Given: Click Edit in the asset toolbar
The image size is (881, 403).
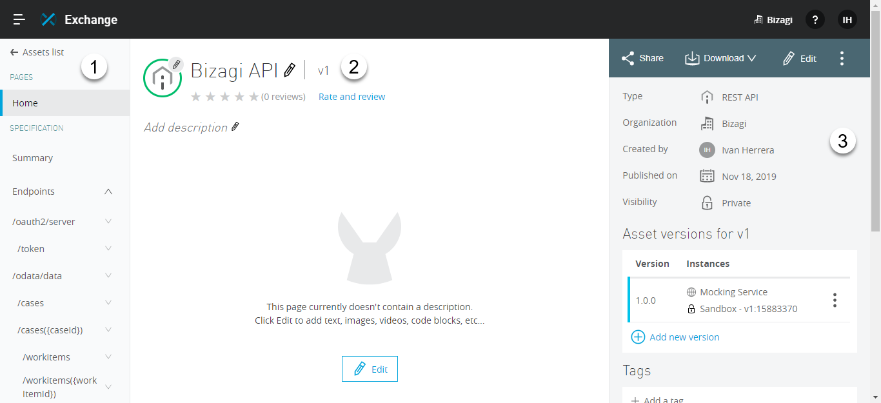Looking at the screenshot, I should pyautogui.click(x=800, y=59).
